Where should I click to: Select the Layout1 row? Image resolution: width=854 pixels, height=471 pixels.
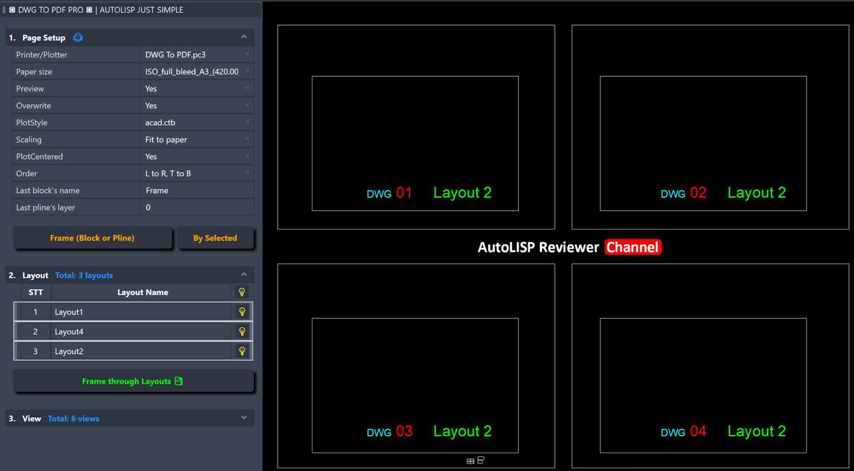[x=133, y=312]
